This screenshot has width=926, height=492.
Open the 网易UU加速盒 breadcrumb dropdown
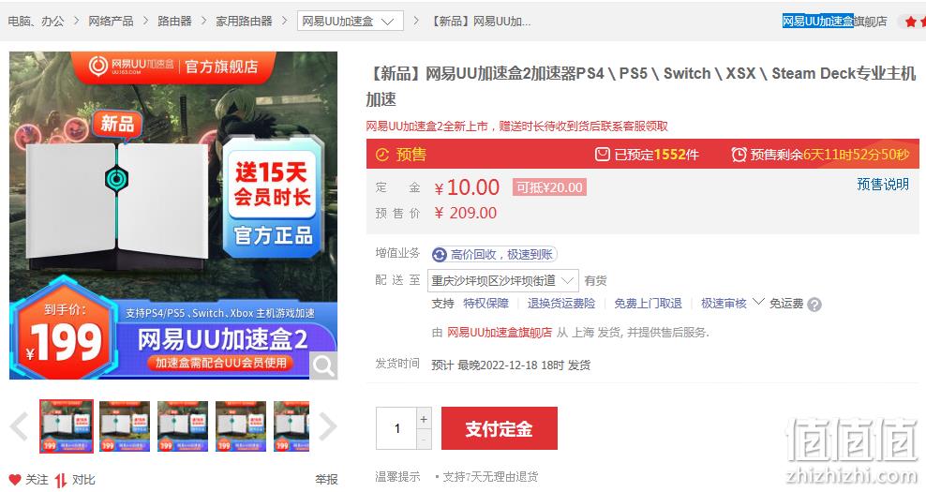pyautogui.click(x=351, y=22)
